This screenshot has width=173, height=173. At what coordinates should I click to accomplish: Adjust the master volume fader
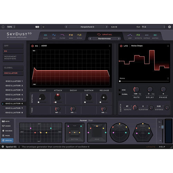pyautogui.click(x=162, y=127)
